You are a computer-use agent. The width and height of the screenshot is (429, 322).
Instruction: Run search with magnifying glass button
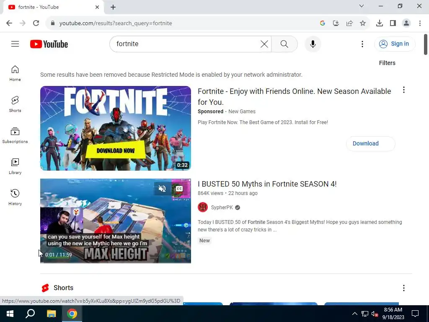[284, 44]
